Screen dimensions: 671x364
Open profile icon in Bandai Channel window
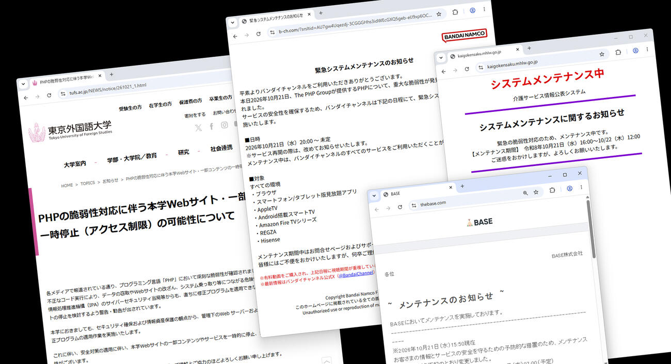472,10
